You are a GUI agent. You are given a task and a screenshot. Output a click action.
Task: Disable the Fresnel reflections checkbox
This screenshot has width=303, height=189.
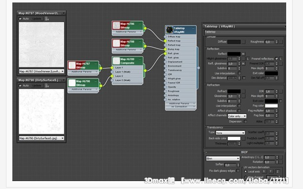pos(276,59)
